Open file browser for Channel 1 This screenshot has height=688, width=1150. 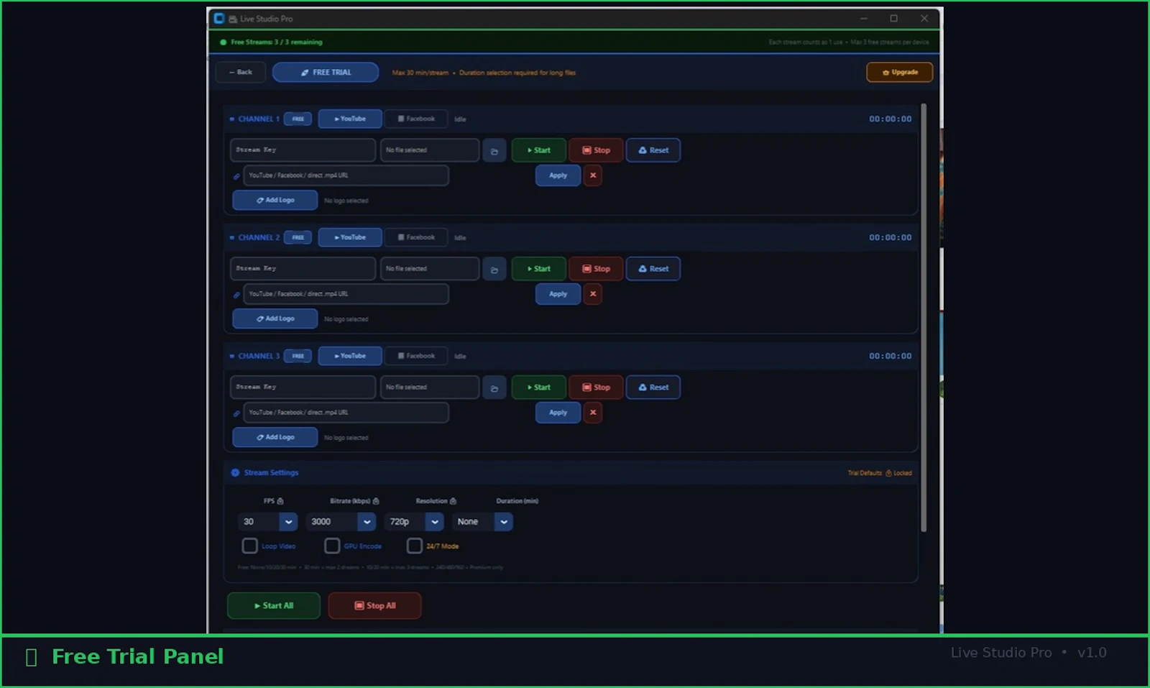(x=494, y=150)
